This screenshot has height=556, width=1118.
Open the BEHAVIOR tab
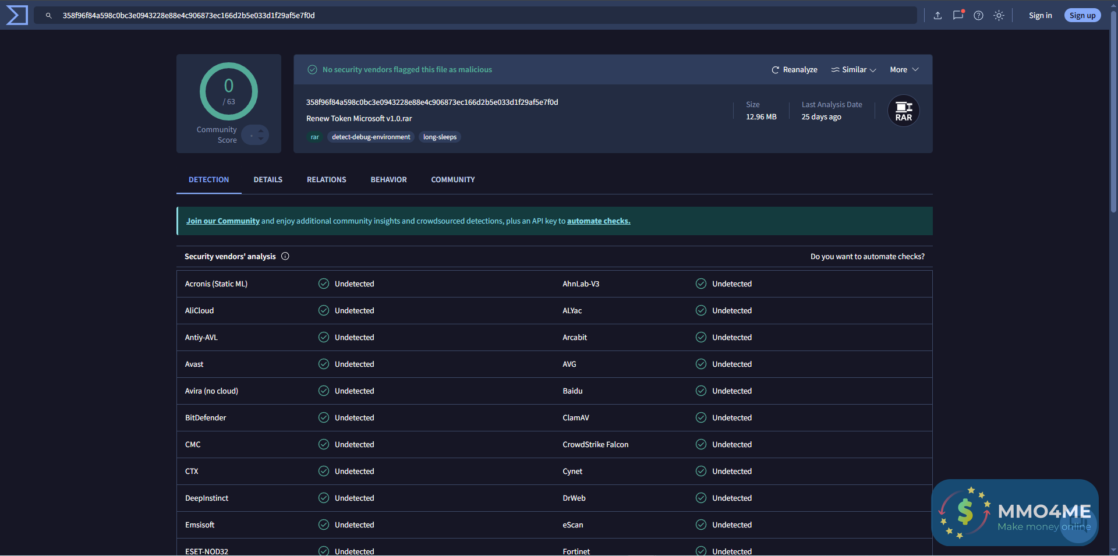[388, 179]
